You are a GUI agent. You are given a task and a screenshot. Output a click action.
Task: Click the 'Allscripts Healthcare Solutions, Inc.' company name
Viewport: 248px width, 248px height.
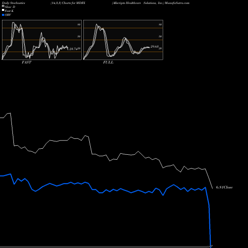(138, 3)
